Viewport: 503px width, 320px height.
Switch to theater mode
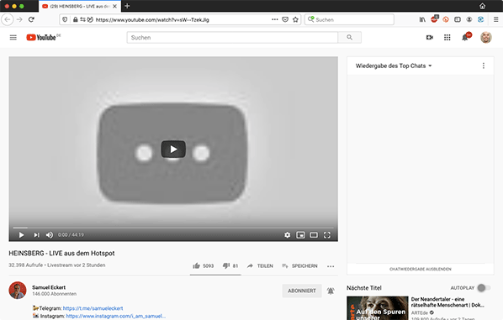314,235
